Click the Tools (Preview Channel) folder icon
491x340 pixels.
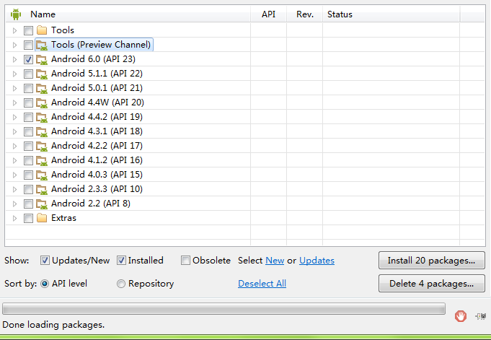pos(42,45)
